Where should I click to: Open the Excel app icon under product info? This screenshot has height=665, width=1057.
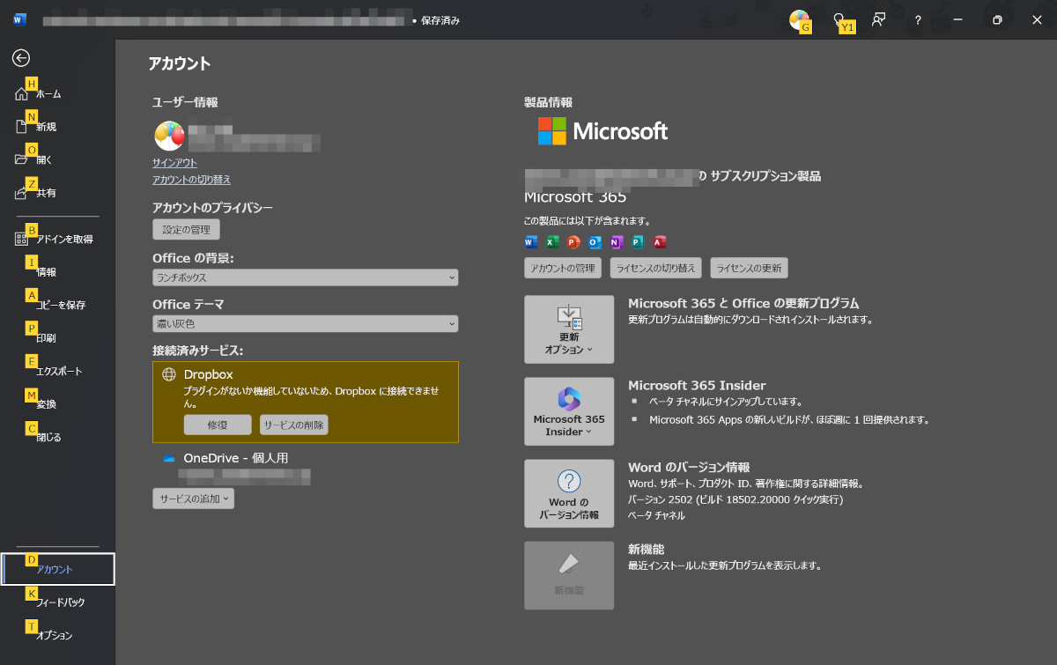551,241
